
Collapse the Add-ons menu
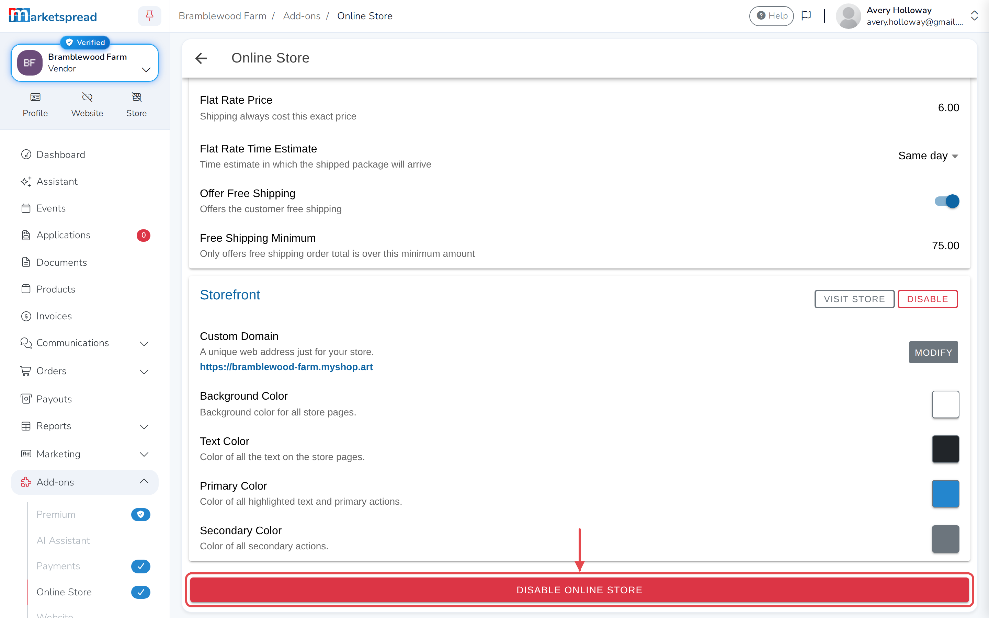point(85,482)
